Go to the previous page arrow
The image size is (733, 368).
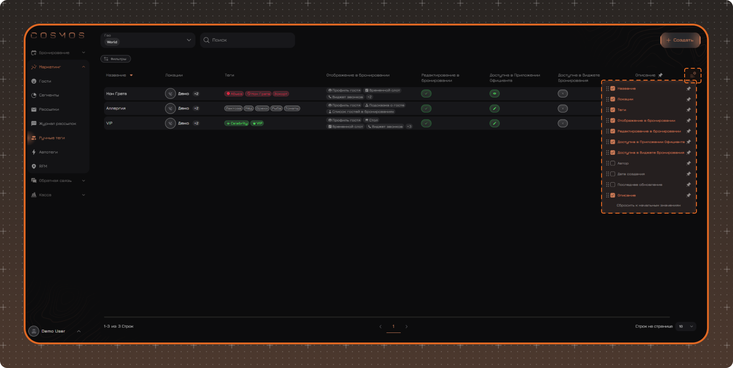tap(381, 327)
